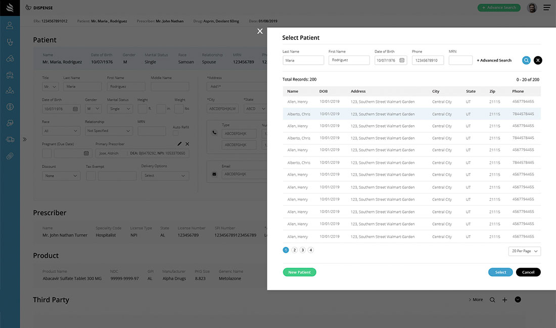This screenshot has height=328, width=556.
Task: Open the Race dropdown showing All
Action: click(x=61, y=131)
